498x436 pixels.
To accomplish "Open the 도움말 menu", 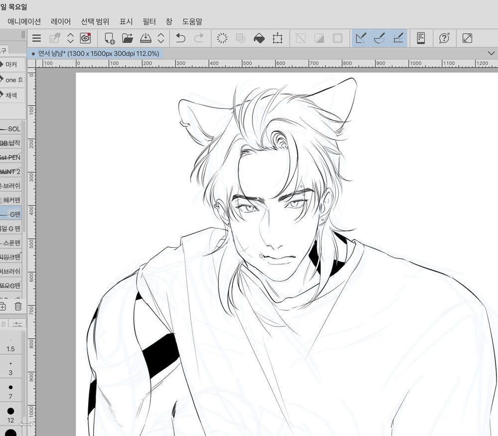I will (192, 21).
